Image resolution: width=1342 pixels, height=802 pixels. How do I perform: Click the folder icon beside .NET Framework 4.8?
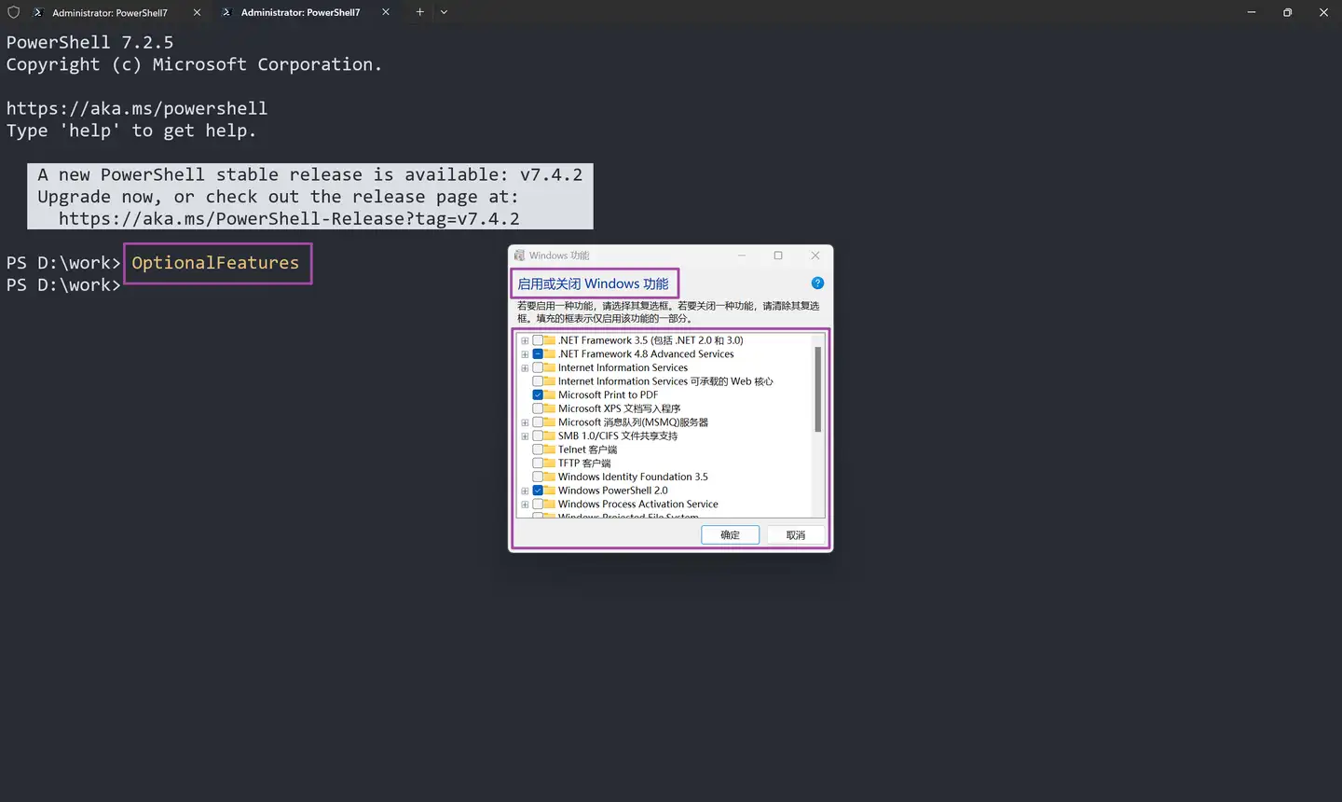tap(550, 354)
